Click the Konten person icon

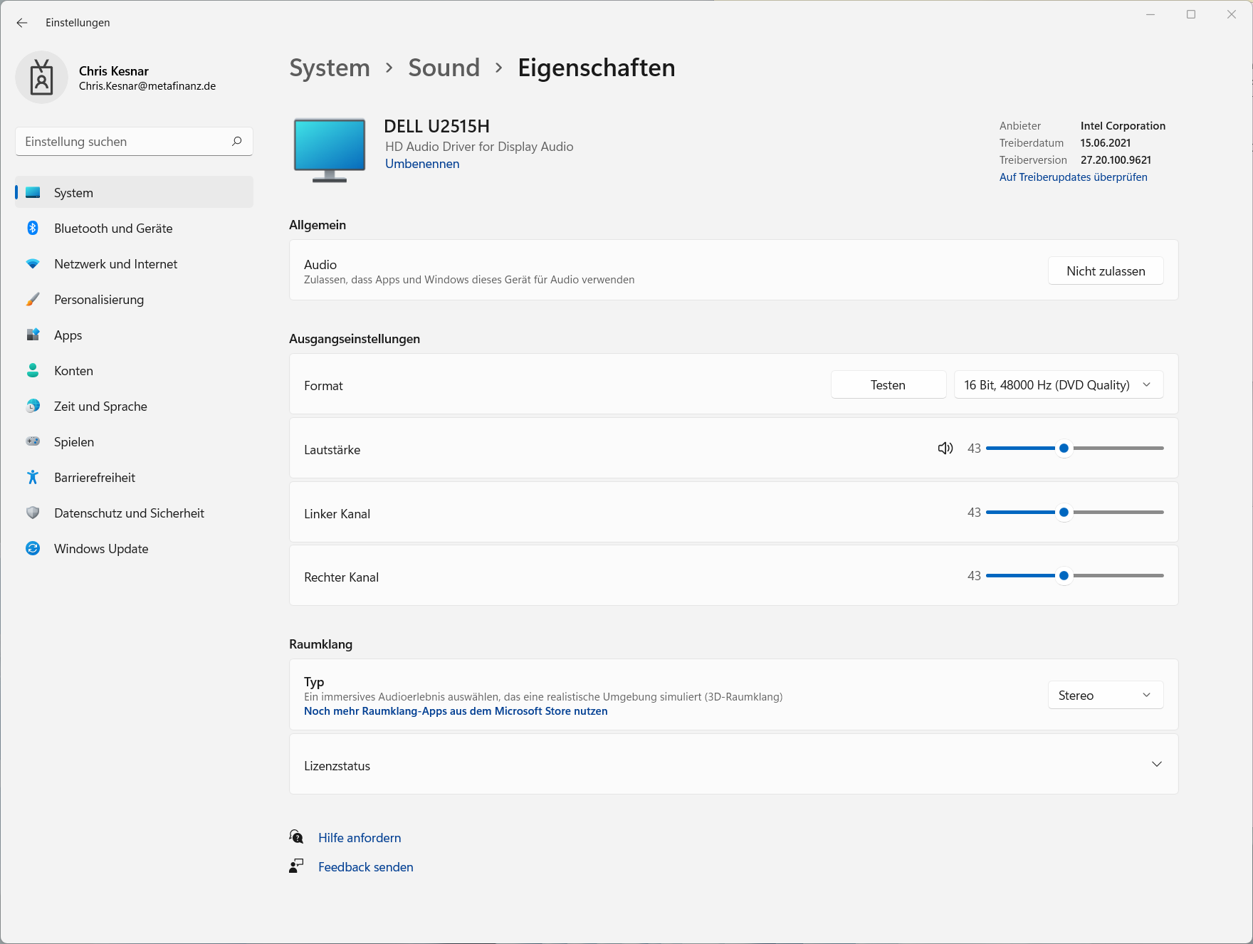tap(33, 370)
